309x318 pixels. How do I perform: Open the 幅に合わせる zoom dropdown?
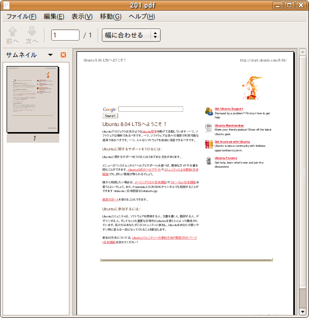pyautogui.click(x=131, y=35)
